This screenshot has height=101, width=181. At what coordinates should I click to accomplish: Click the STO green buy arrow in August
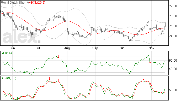click(75, 99)
